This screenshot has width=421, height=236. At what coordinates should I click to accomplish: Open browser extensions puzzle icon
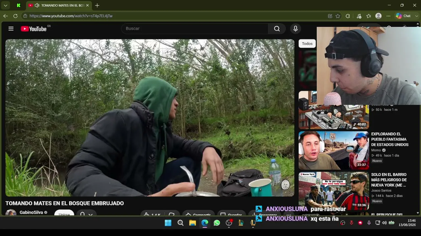348,16
